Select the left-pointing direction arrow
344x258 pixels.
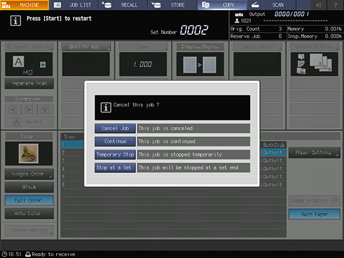point(13,110)
